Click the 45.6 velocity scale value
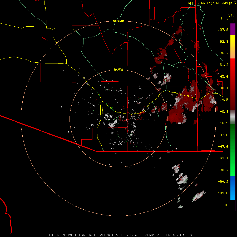 pos(224,76)
